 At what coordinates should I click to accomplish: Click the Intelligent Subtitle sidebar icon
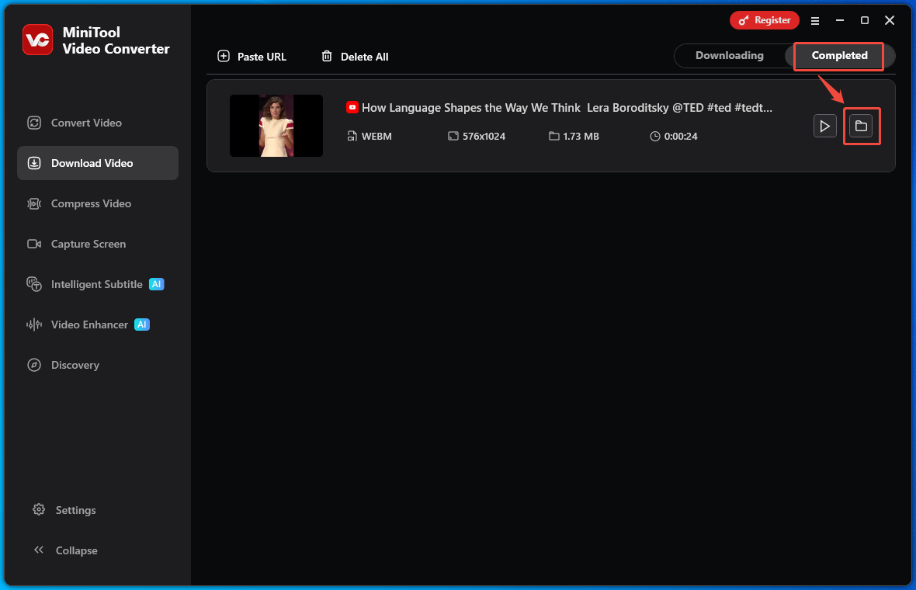[34, 284]
